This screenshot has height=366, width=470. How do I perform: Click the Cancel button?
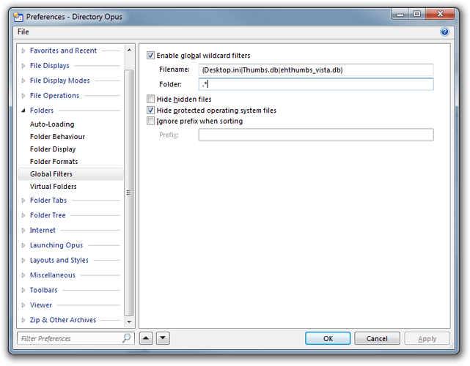[x=377, y=338]
